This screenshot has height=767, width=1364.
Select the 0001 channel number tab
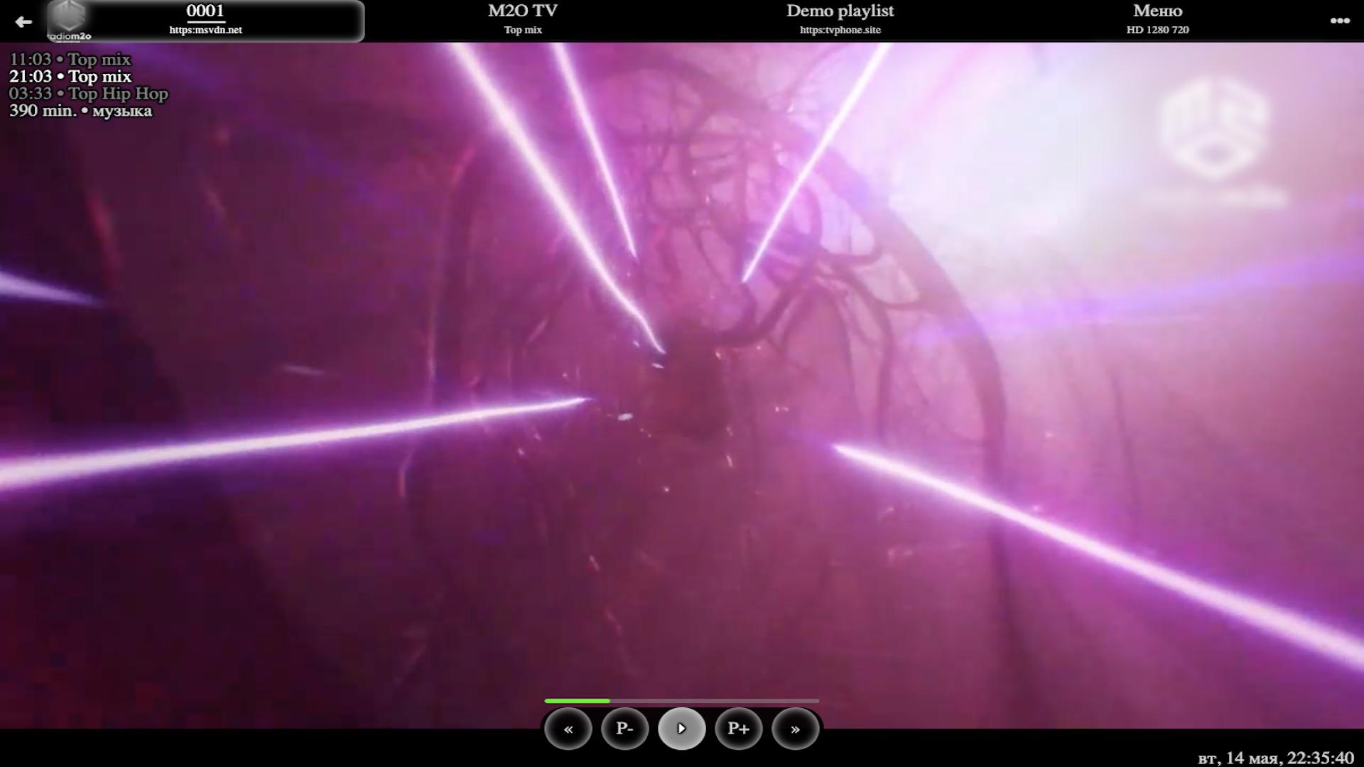[205, 20]
